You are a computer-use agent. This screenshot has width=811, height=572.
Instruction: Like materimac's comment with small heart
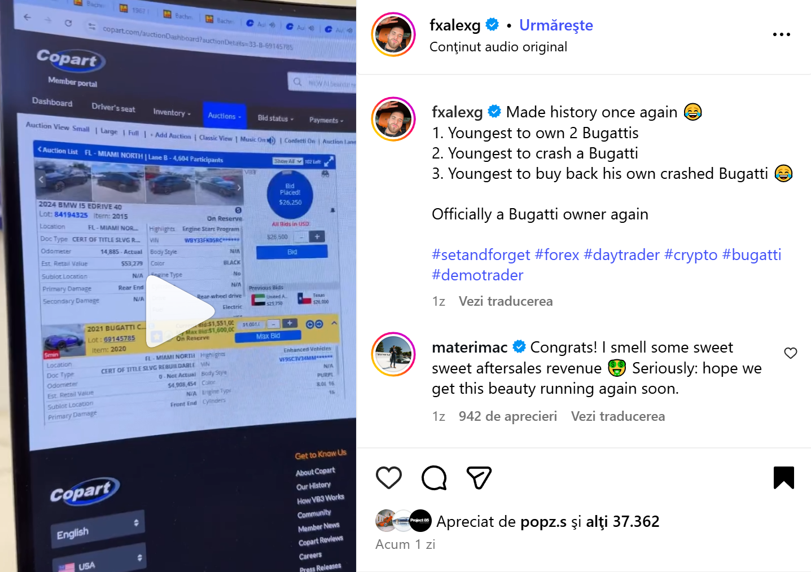tap(791, 353)
